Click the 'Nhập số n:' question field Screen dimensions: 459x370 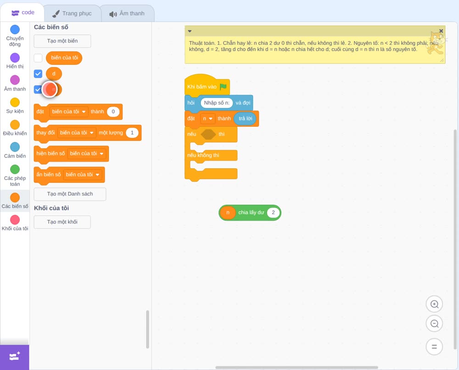[x=217, y=103]
